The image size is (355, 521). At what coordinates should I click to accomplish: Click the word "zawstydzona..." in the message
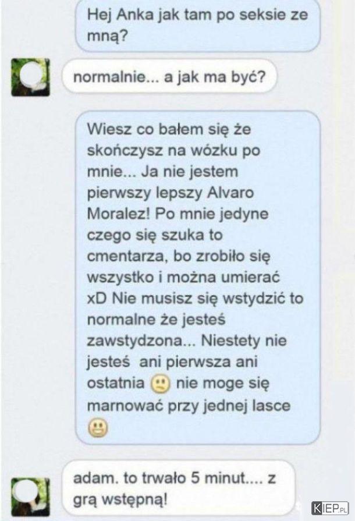pyautogui.click(x=141, y=341)
